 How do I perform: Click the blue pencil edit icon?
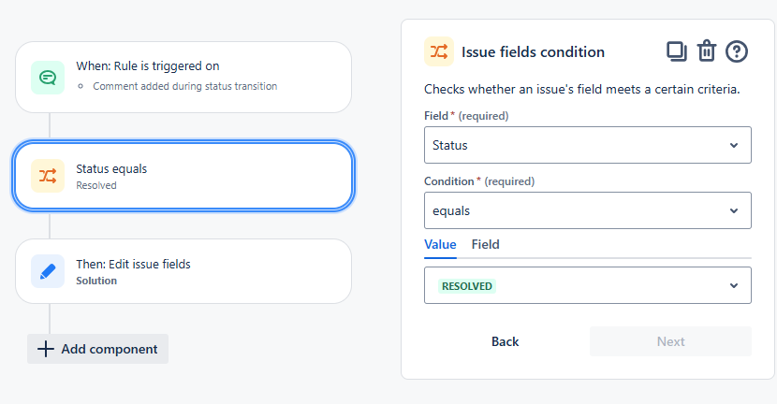[x=48, y=271]
